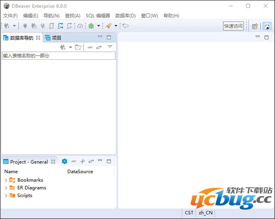Select the Bookmarks folder
275x219 pixels.
(x=26, y=180)
